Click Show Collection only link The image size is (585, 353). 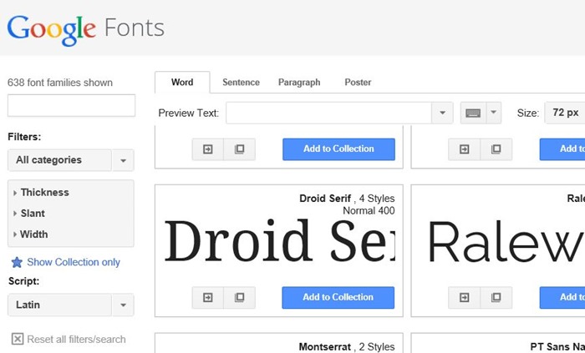[74, 262]
